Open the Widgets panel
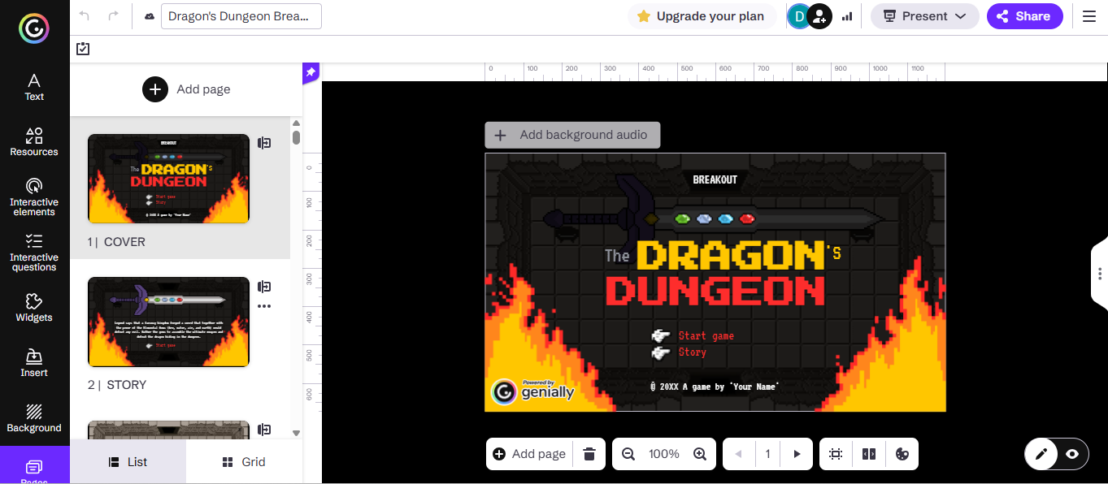 [x=34, y=308]
